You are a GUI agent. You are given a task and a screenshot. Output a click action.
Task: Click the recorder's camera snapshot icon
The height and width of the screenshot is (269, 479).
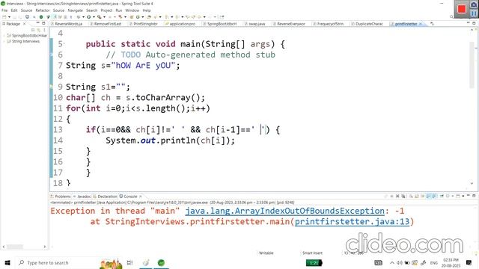click(474, 4)
